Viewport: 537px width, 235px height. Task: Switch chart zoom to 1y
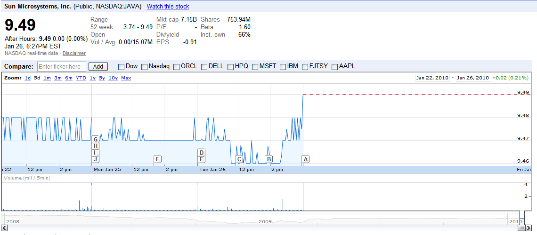(92, 78)
